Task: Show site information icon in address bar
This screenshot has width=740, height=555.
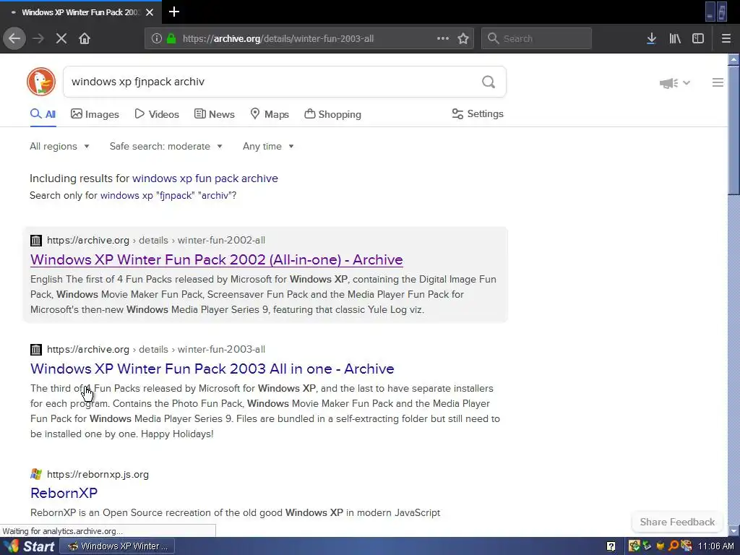Action: click(157, 38)
